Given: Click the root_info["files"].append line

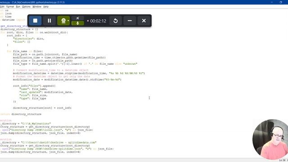Looking at the screenshot, I should pyautogui.click(x=34, y=86).
